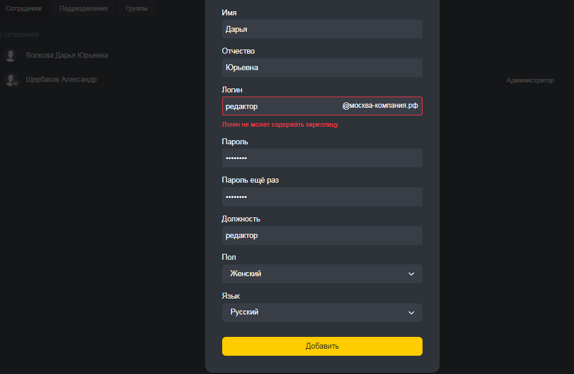The height and width of the screenshot is (374, 574).
Task: Click the chevron arrow in the Пол field
Action: (x=411, y=274)
